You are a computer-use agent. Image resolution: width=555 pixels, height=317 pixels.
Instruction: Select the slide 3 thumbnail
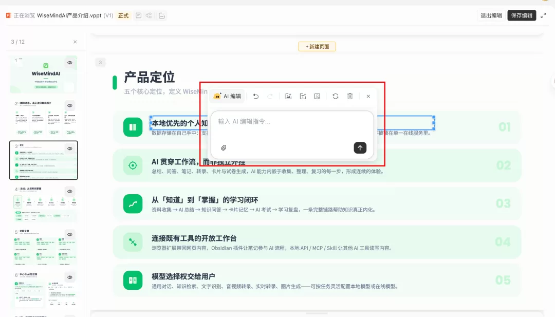[44, 160]
